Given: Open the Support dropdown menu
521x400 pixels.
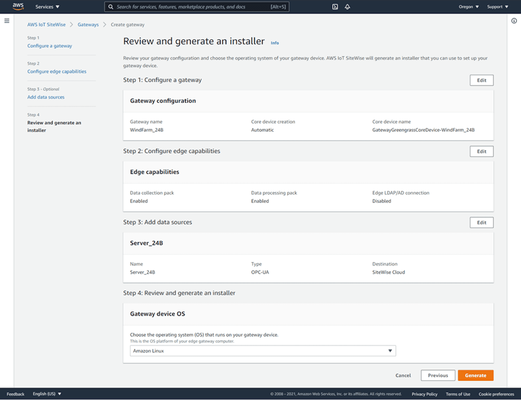Looking at the screenshot, I should coord(497,7).
